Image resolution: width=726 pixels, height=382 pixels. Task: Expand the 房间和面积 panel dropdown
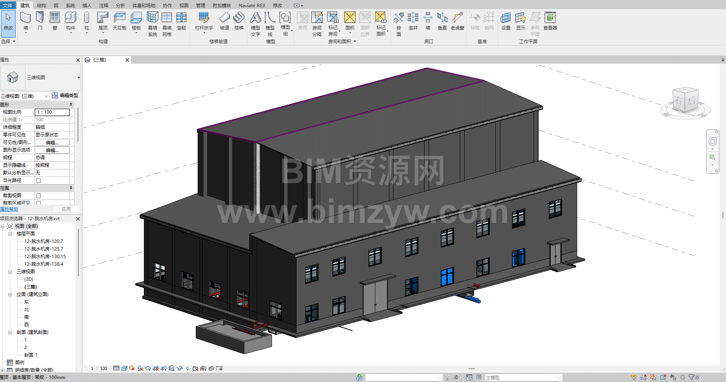(x=342, y=42)
